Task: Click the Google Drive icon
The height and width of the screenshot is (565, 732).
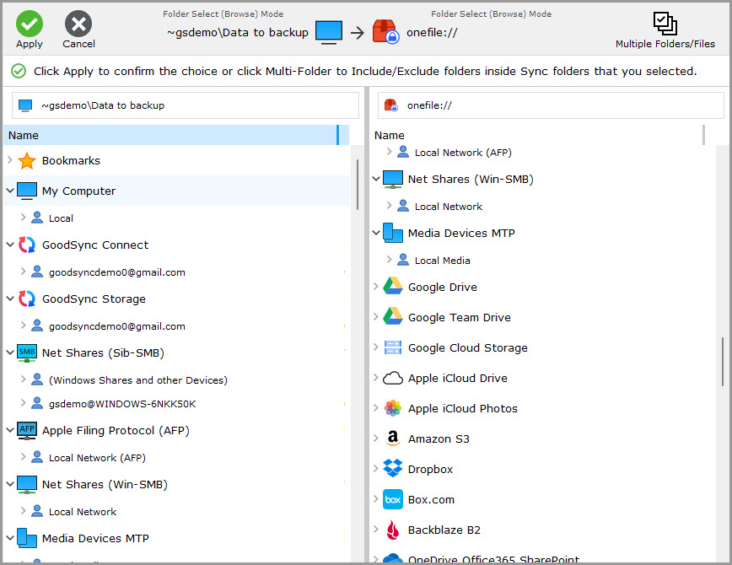Action: click(392, 287)
